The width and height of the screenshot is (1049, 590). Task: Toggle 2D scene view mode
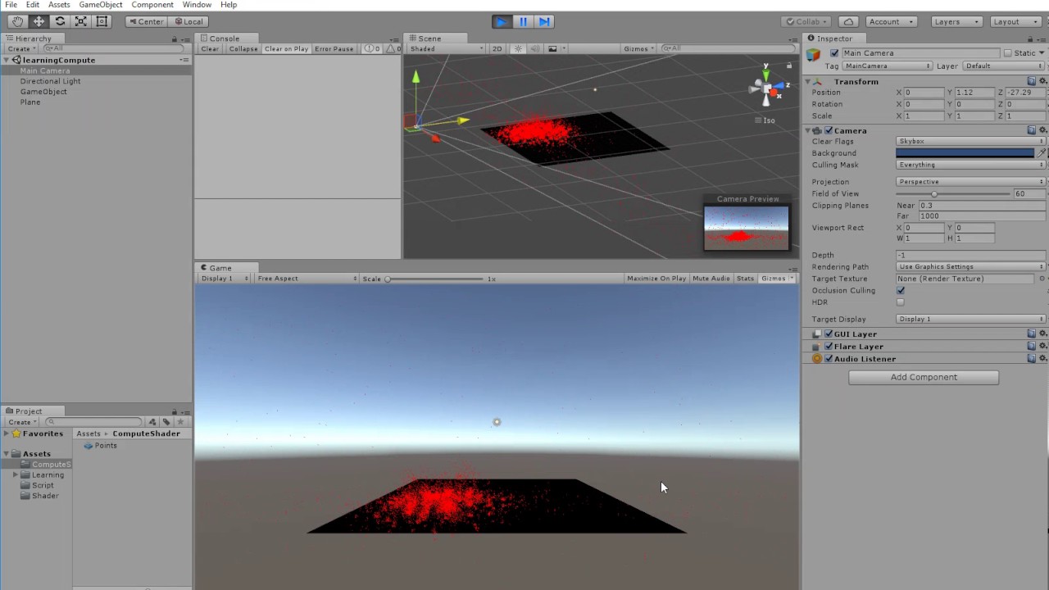497,48
